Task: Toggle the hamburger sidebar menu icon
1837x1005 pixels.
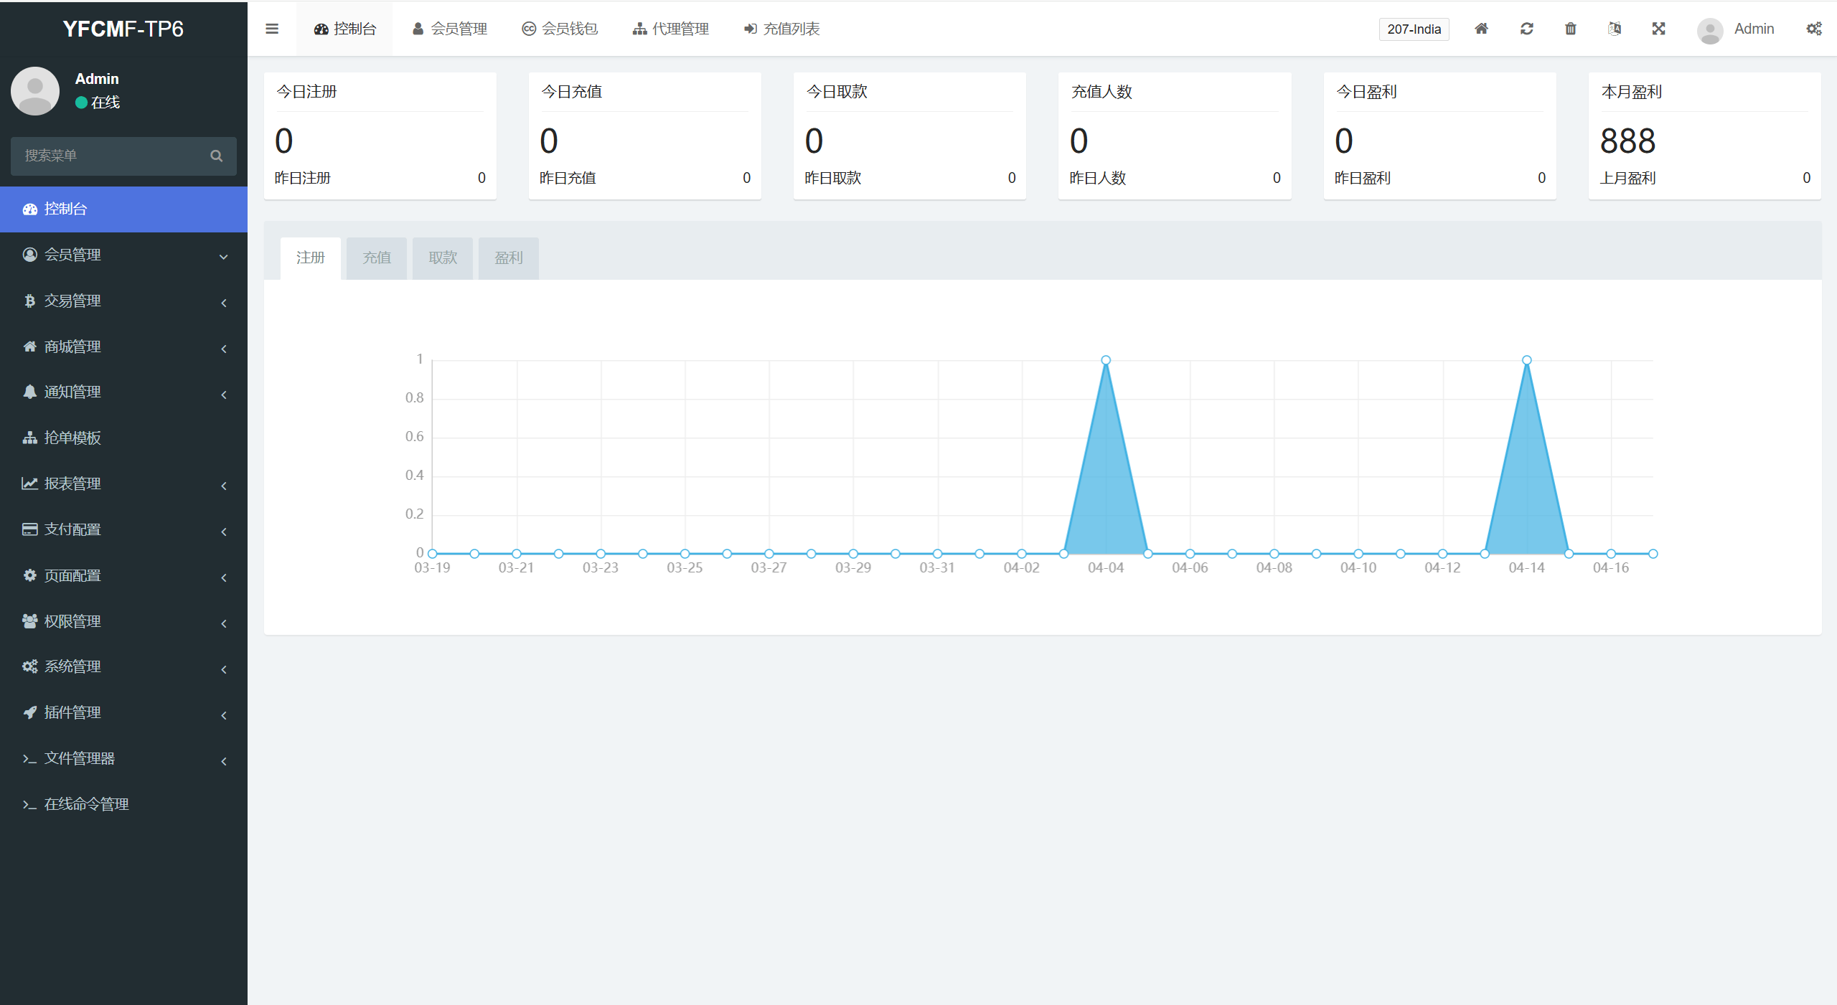Action: coord(271,29)
